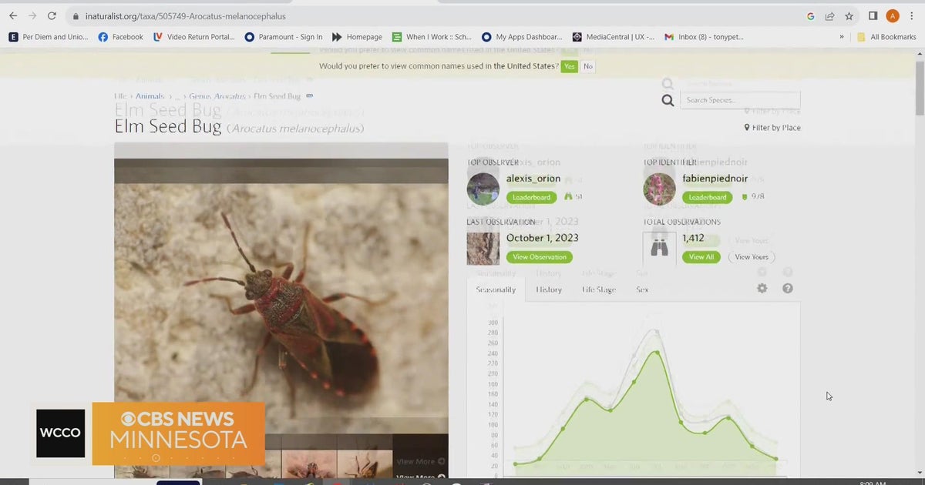Image resolution: width=925 pixels, height=485 pixels.
Task: Open the Leaderboard under alexis_orion
Action: point(531,196)
